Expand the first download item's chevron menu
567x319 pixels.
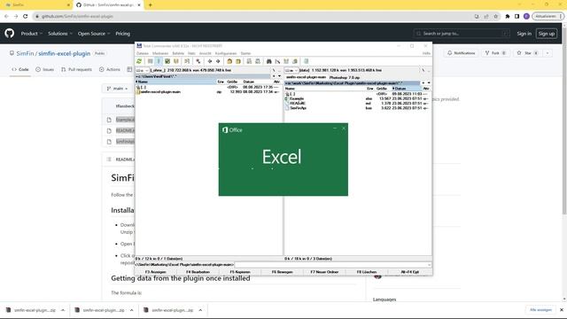pos(63,310)
